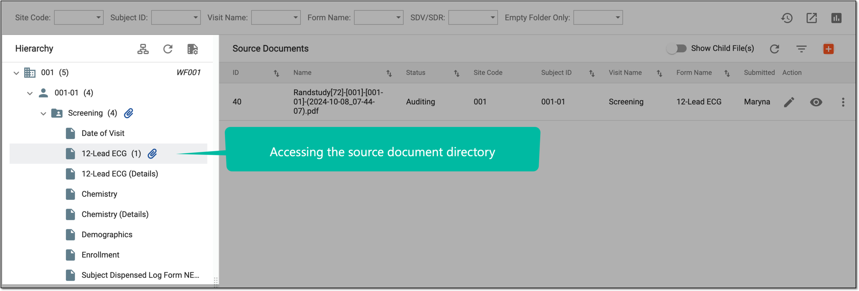Select the Demographics form

click(107, 234)
